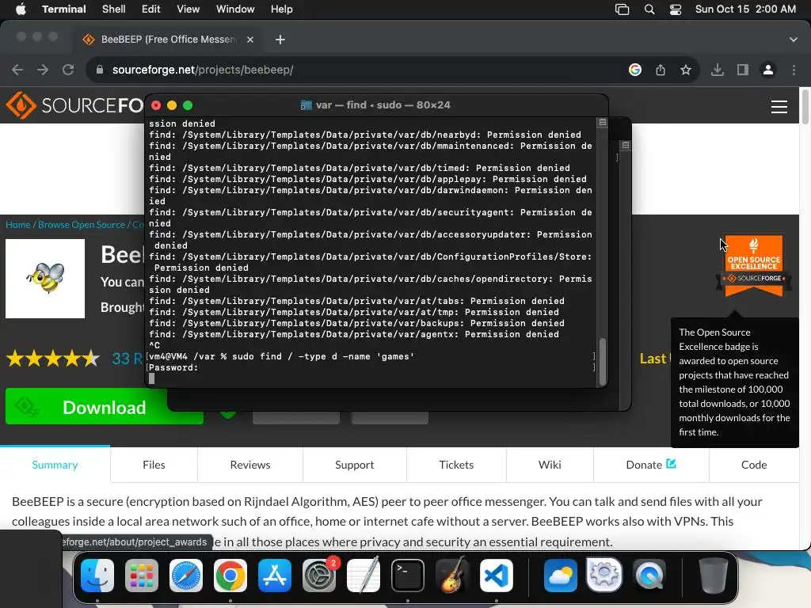Click Chrome forward arrow
811x608 pixels.
pyautogui.click(x=43, y=70)
